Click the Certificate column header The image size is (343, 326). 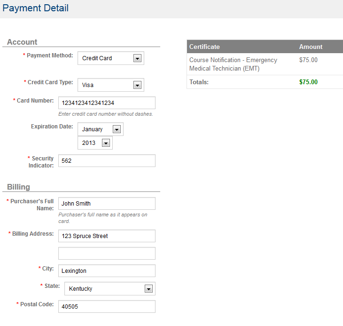click(x=204, y=47)
